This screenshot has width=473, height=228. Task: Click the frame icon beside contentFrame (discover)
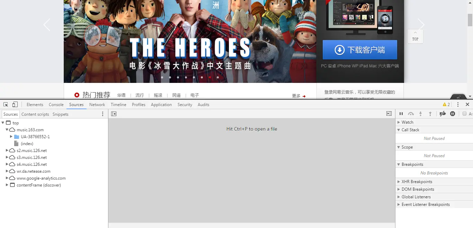point(12,185)
